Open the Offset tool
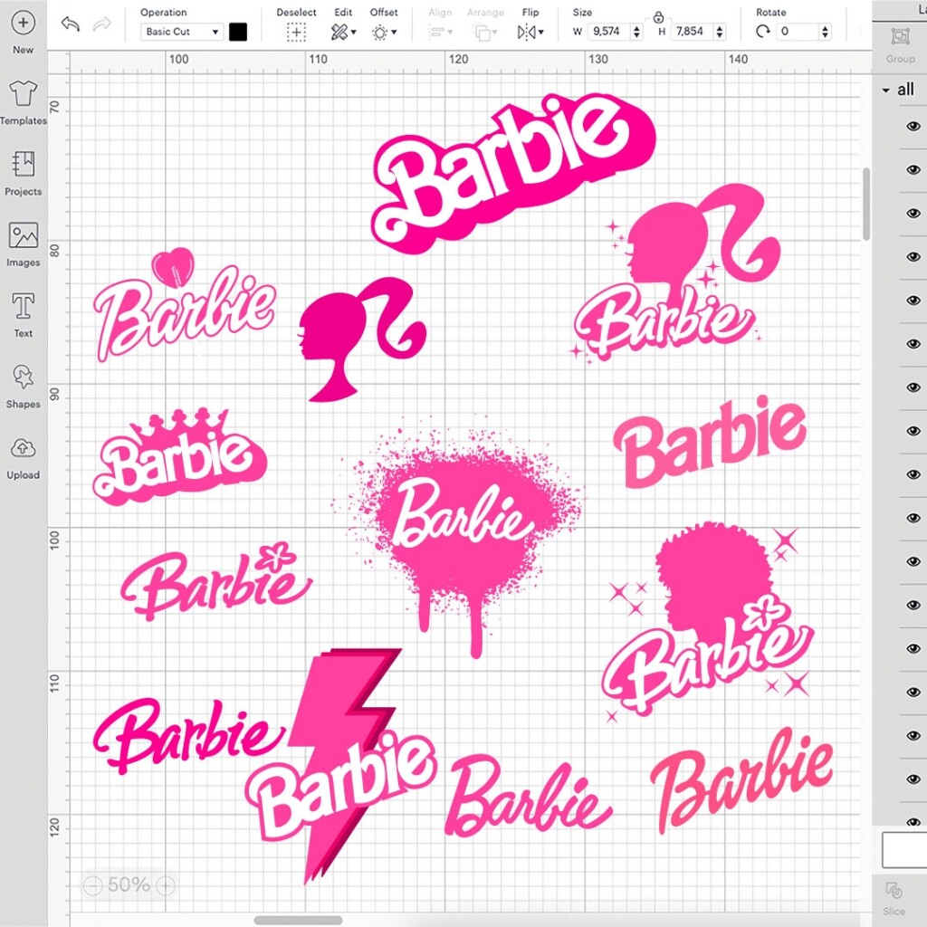 384,33
